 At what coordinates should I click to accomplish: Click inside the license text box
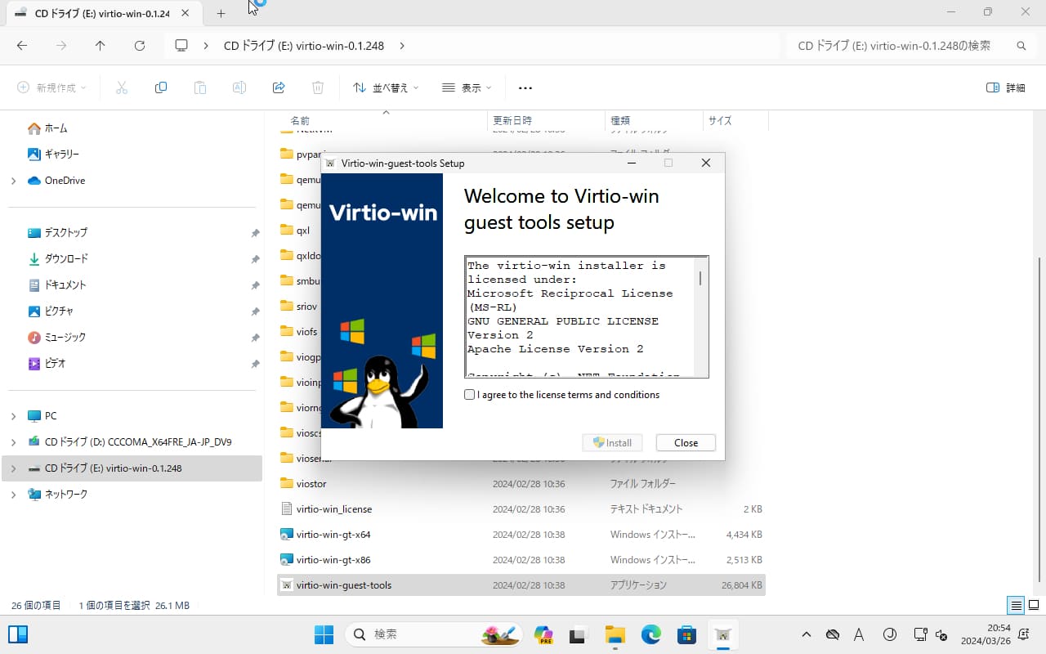[579, 316]
